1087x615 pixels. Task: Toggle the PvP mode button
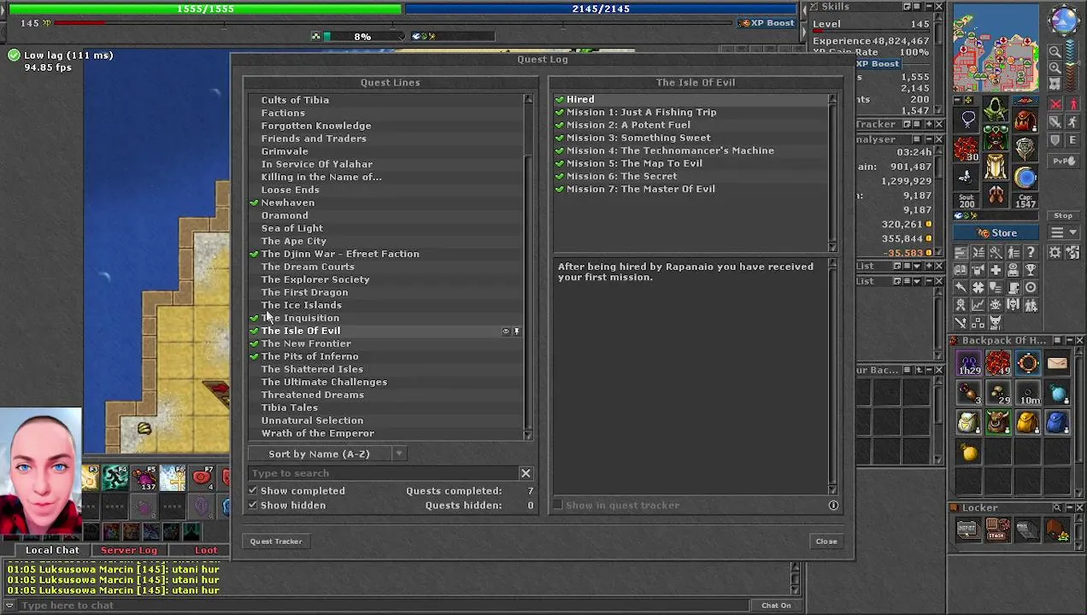[1063, 161]
